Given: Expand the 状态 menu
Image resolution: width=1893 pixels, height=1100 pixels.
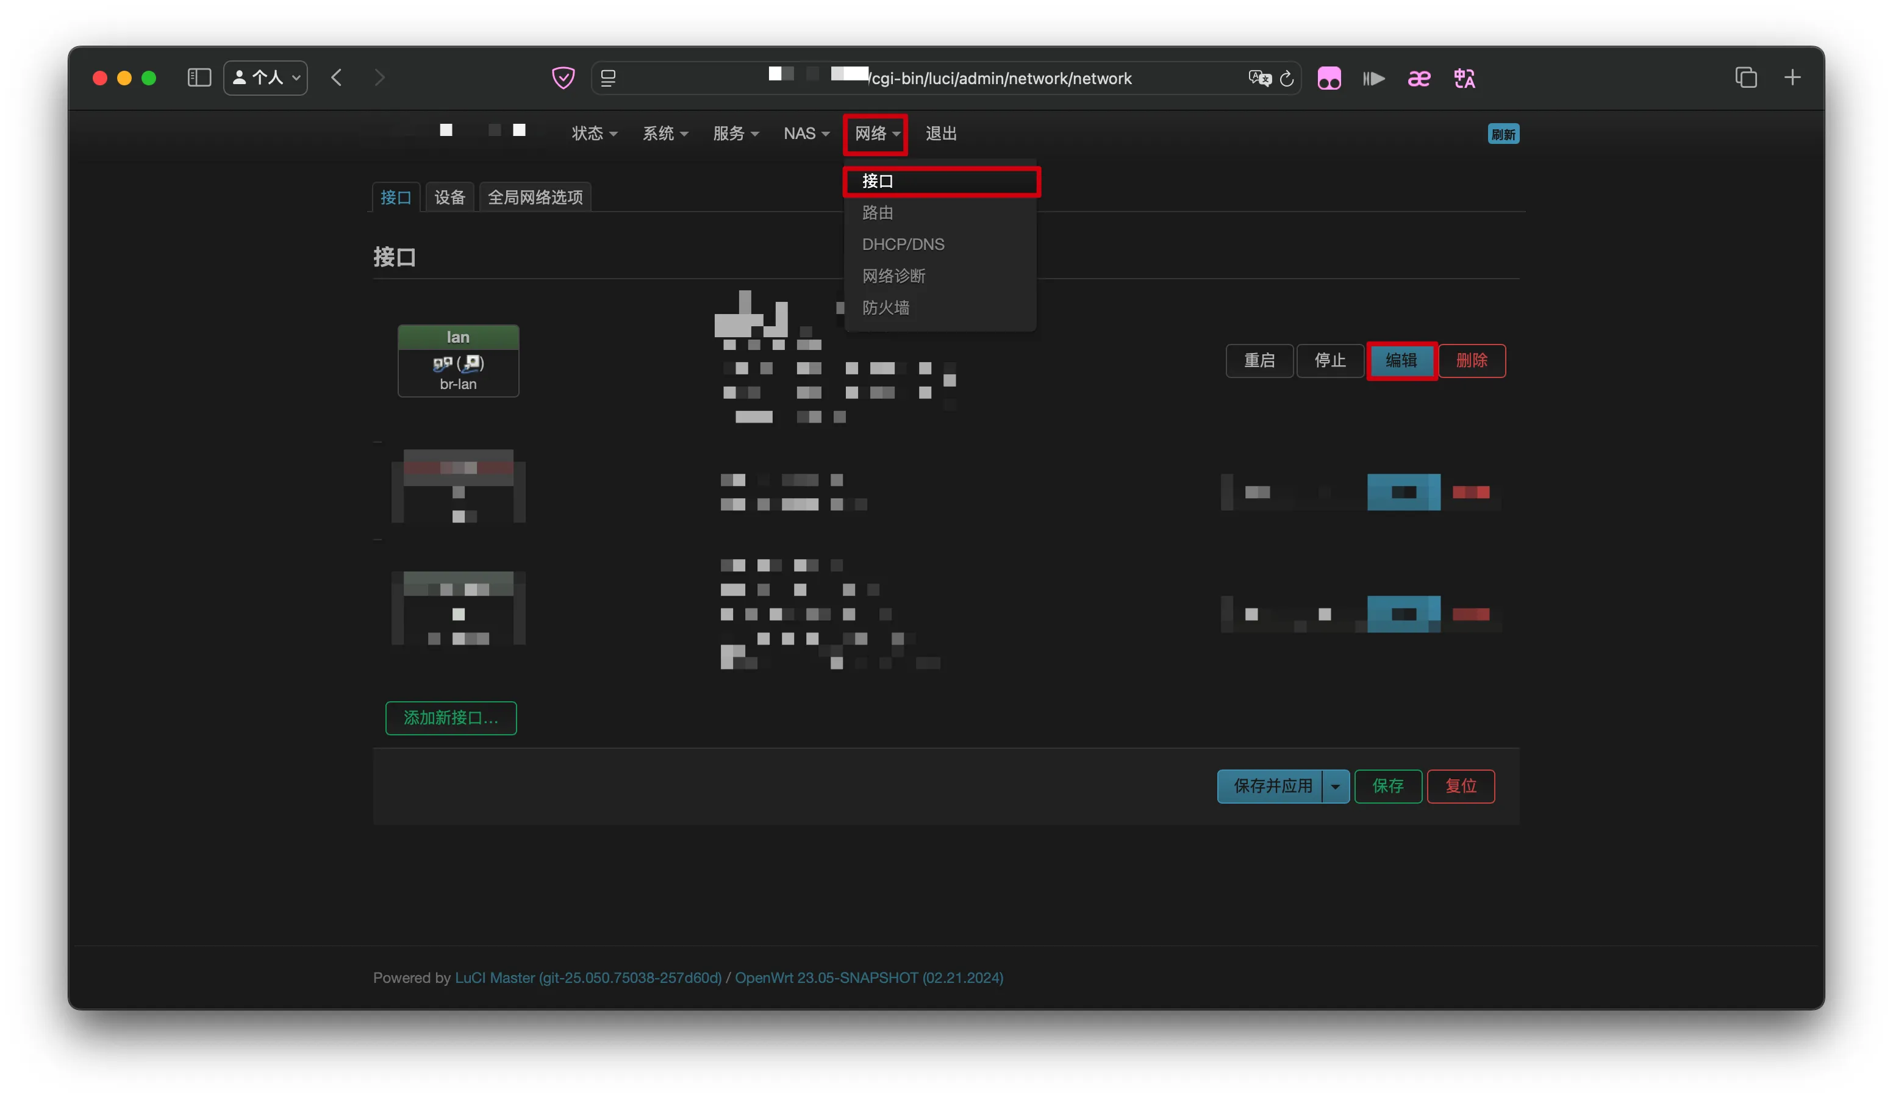Looking at the screenshot, I should [x=594, y=134].
